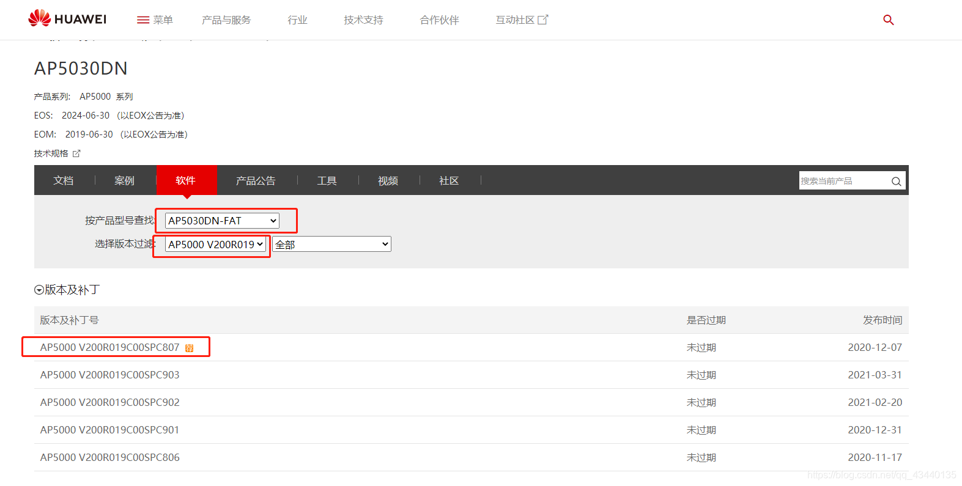Click the EOM date 2019-06-30
The width and height of the screenshot is (962, 486).
click(89, 134)
